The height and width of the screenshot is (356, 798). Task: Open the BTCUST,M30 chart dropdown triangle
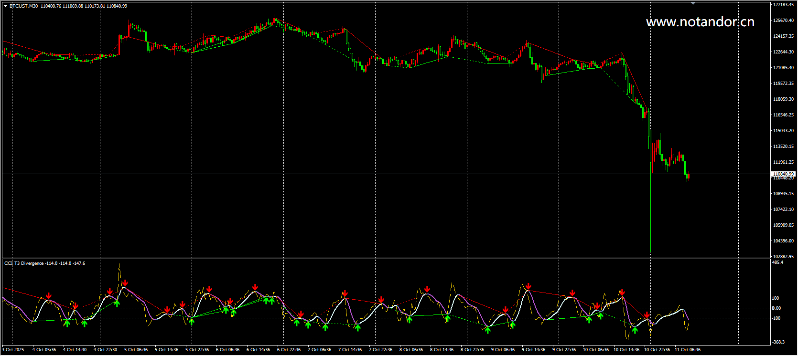point(5,6)
